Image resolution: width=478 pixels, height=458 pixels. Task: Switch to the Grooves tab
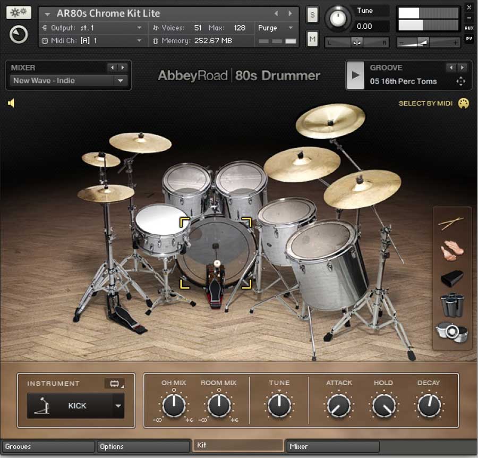[x=48, y=446]
